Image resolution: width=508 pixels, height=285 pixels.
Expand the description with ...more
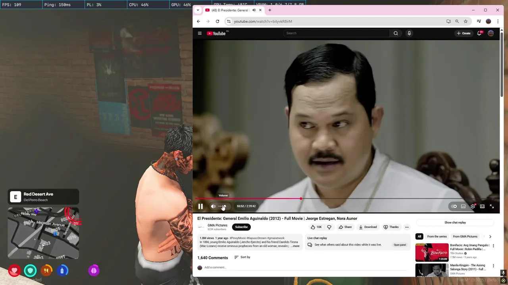click(x=295, y=246)
